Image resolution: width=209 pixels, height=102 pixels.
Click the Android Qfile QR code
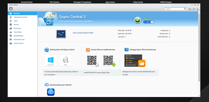pyautogui.click(x=108, y=60)
